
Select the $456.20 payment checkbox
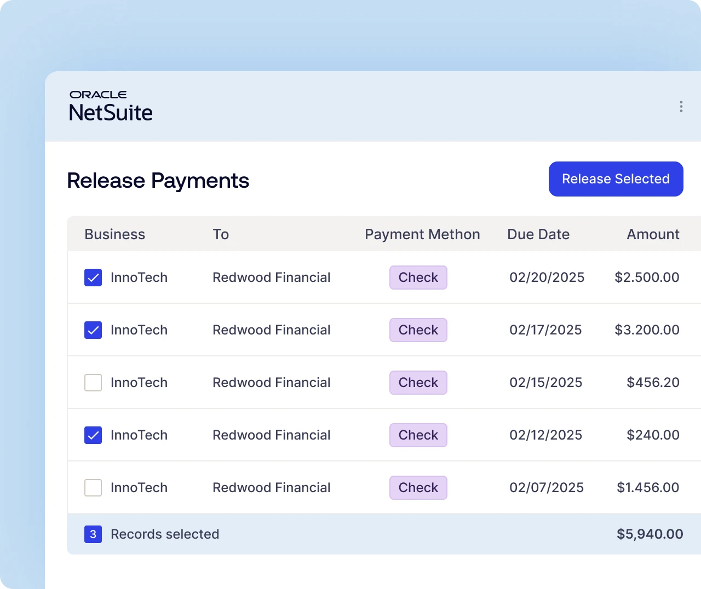click(93, 383)
